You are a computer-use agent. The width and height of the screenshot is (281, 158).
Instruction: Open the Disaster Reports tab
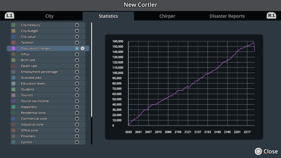(x=227, y=16)
